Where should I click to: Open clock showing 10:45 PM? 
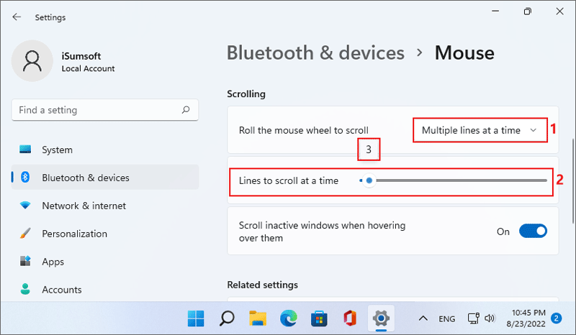(526, 318)
